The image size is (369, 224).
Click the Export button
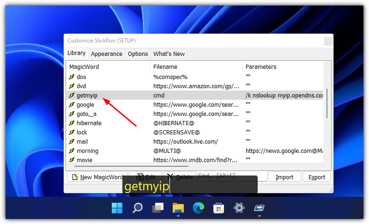click(316, 177)
